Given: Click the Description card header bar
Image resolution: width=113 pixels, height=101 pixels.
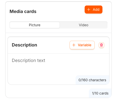Looking at the screenshot, I should click(59, 45).
